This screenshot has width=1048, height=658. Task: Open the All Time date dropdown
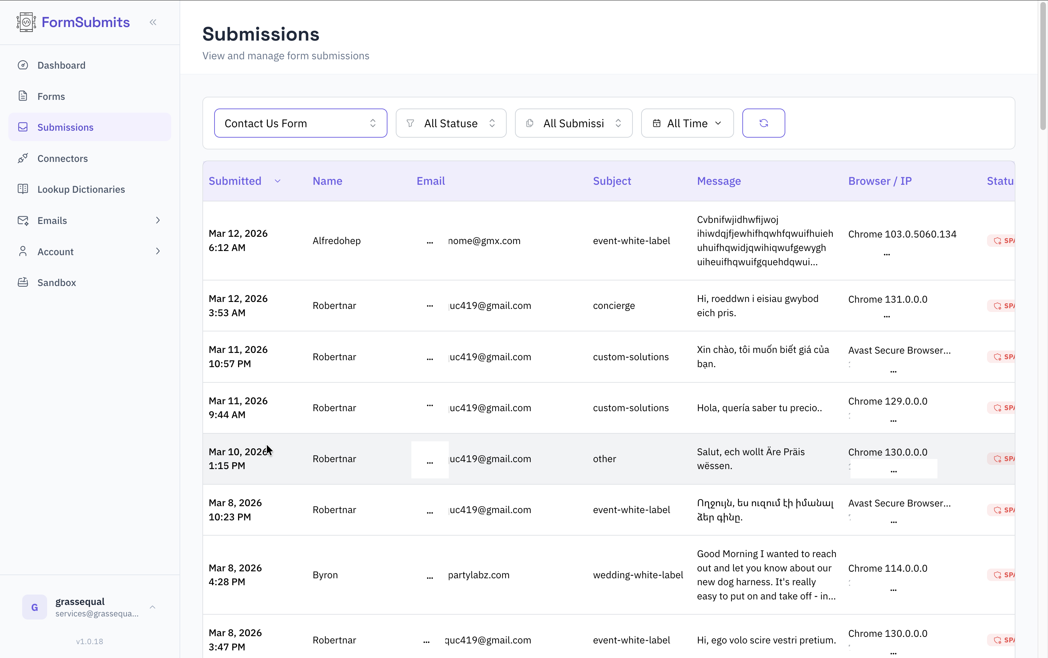[687, 123]
